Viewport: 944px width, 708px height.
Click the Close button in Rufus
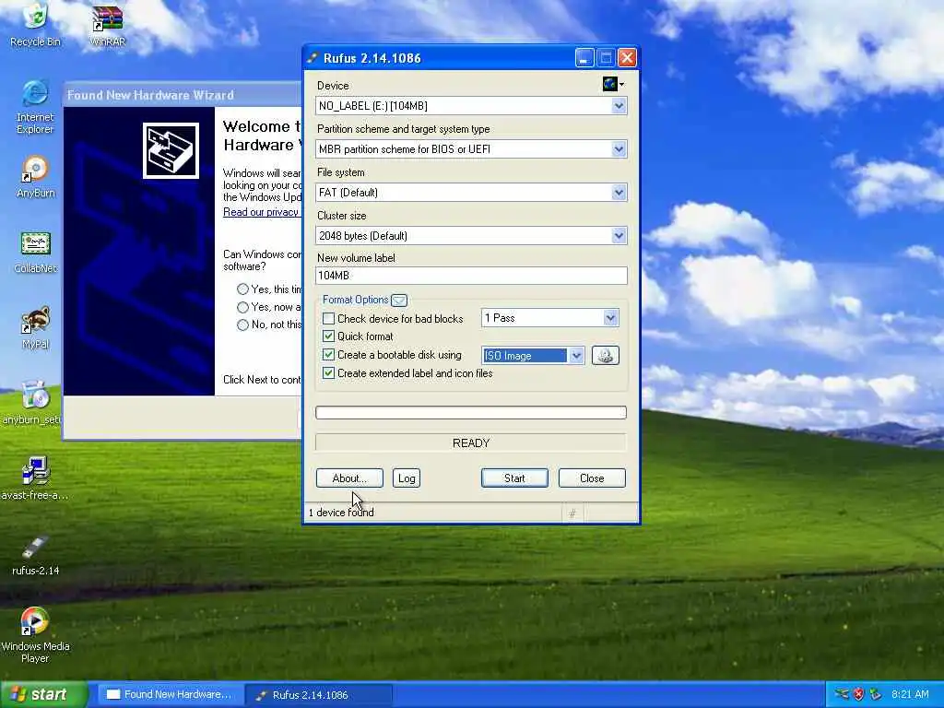pyautogui.click(x=592, y=478)
